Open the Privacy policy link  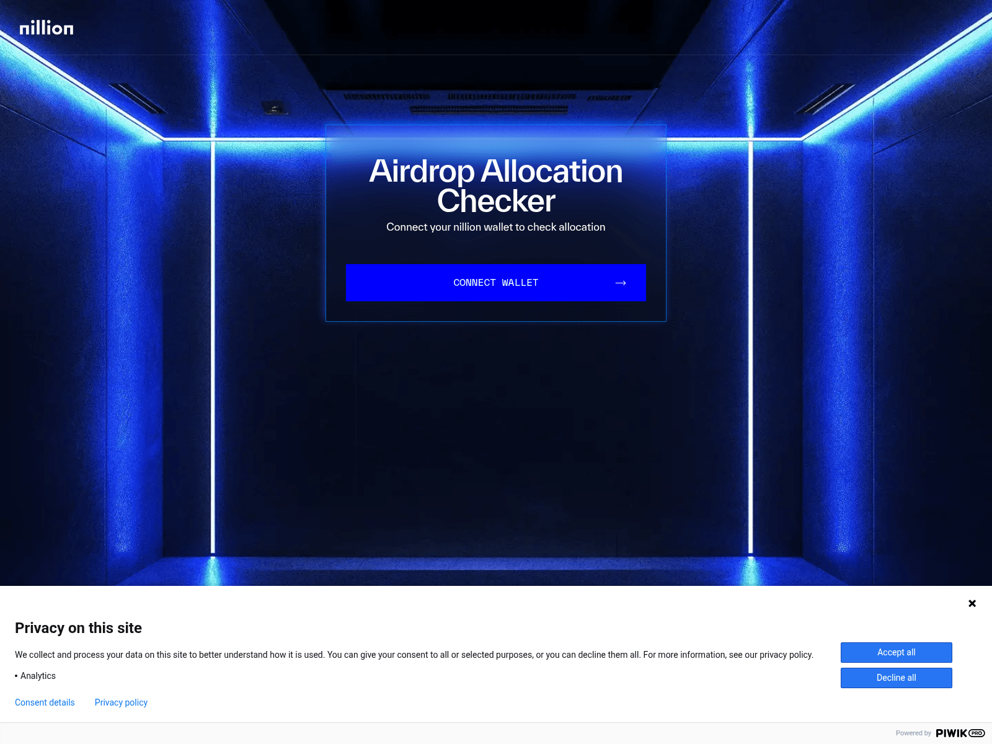coord(121,702)
